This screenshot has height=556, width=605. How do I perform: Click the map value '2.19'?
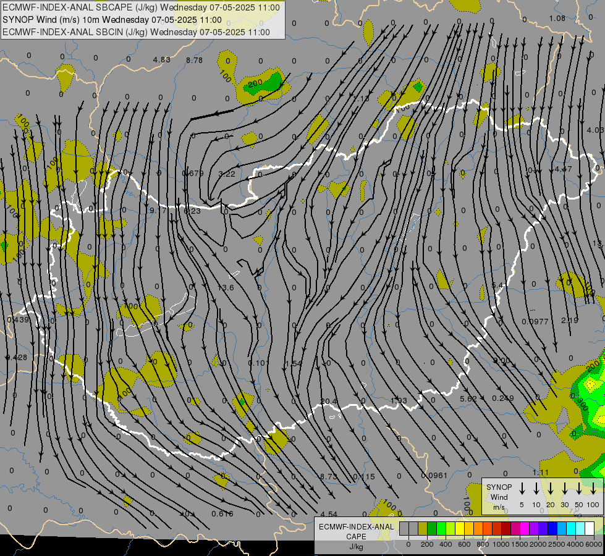tap(570, 321)
